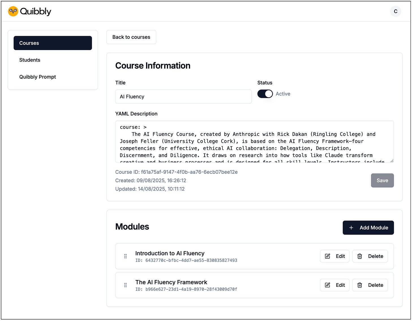This screenshot has height=321, width=412.
Task: Click the Introduction to AI Fluency title
Action: (170, 253)
